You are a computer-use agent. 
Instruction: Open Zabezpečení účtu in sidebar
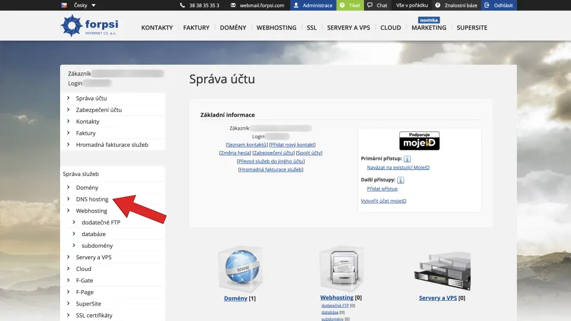click(99, 110)
